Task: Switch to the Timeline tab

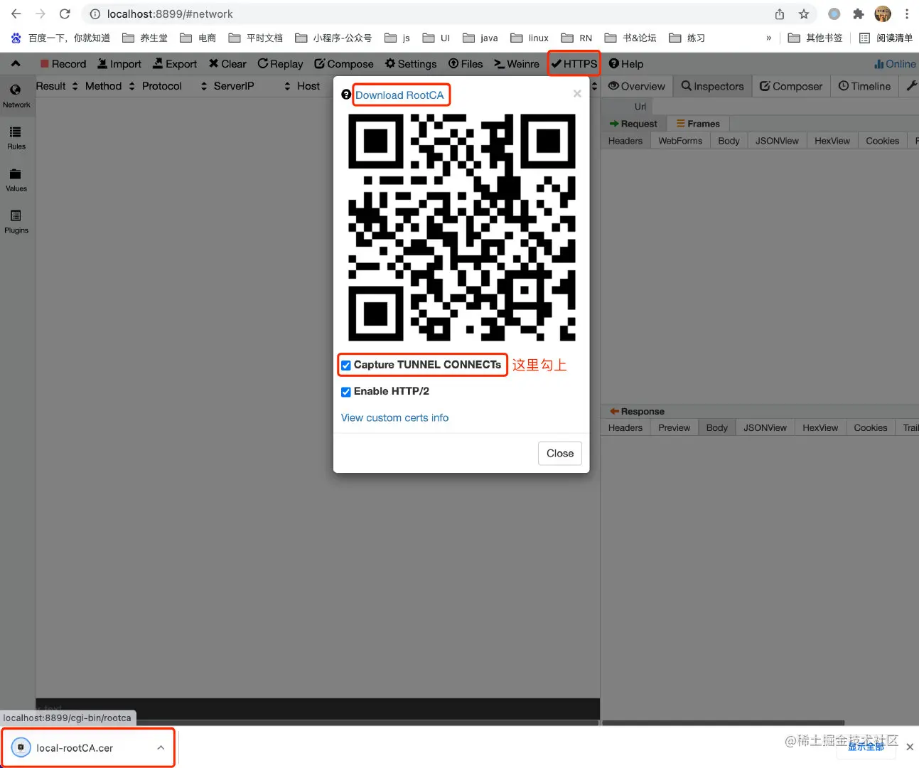Action: tap(864, 86)
